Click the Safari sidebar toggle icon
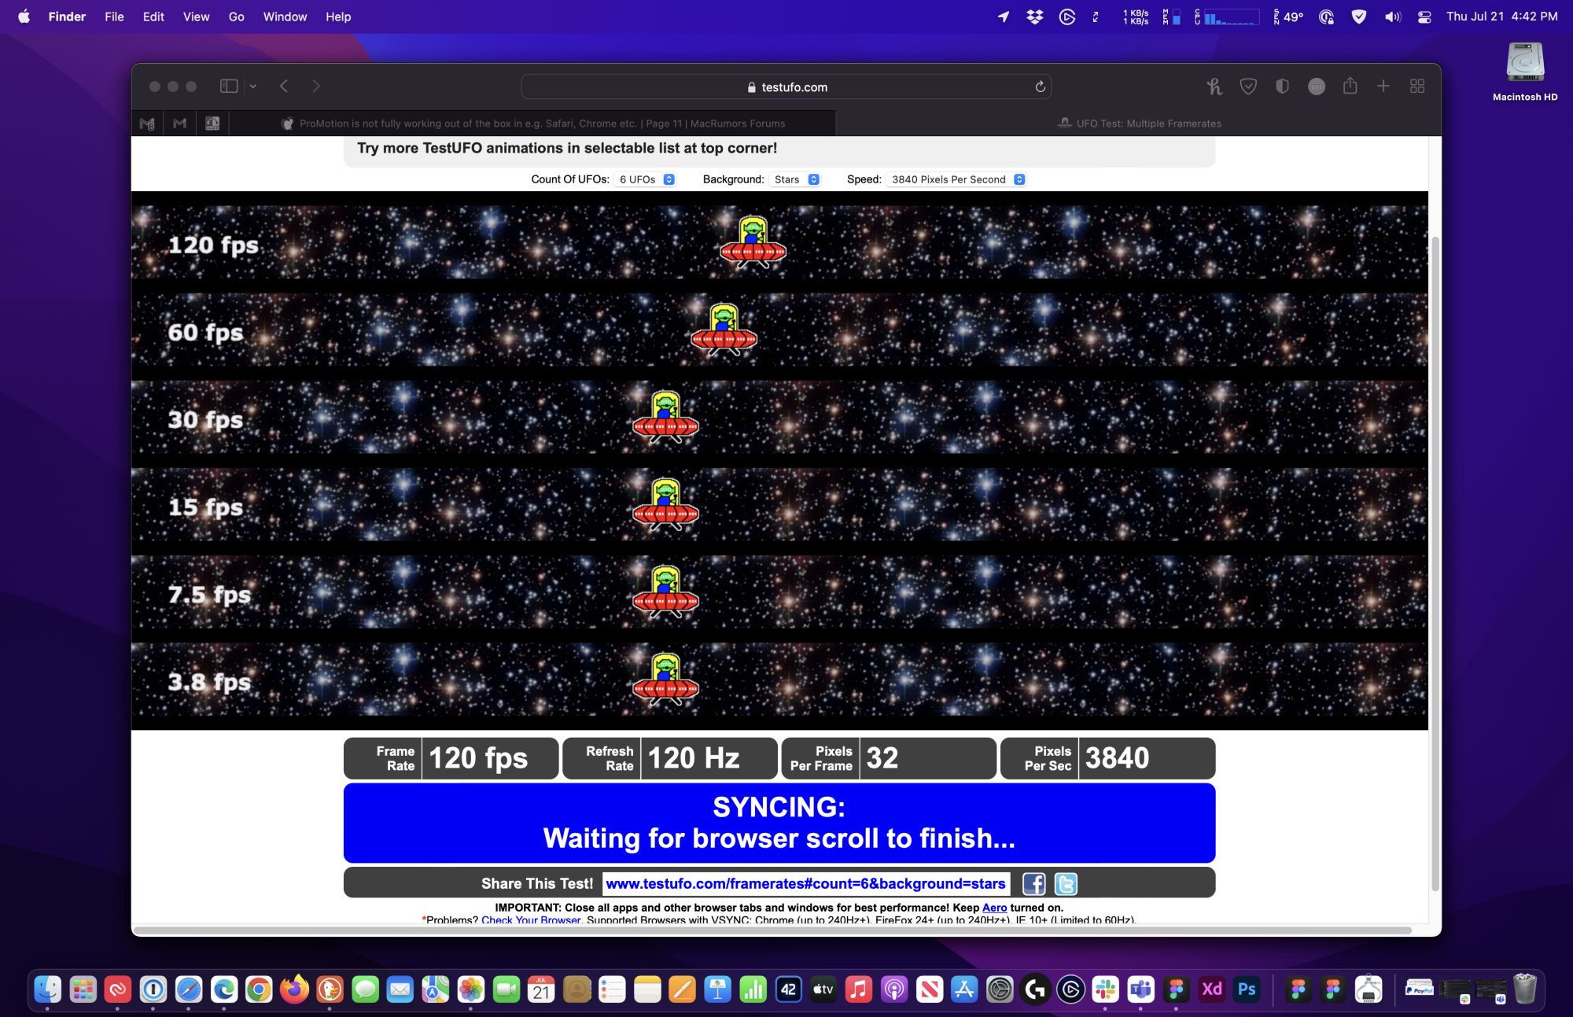The width and height of the screenshot is (1573, 1017). pos(228,87)
